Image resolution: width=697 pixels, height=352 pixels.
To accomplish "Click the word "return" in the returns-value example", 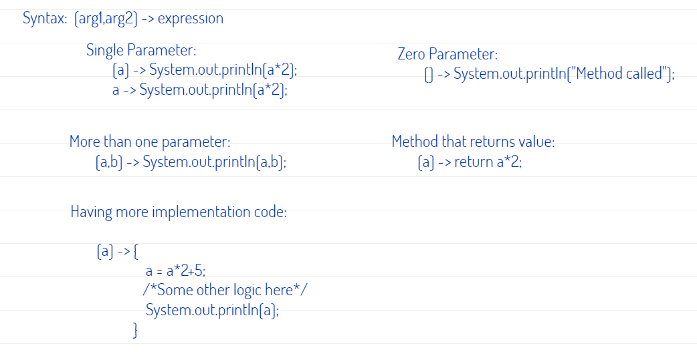I will 474,162.
